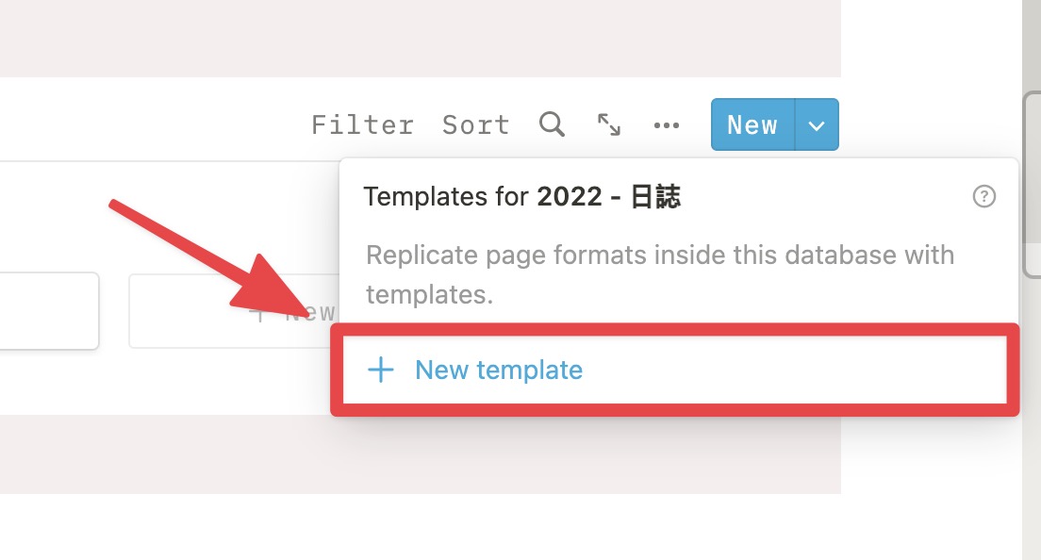Open the Filter options
Image resolution: width=1041 pixels, height=560 pixels.
coord(362,124)
